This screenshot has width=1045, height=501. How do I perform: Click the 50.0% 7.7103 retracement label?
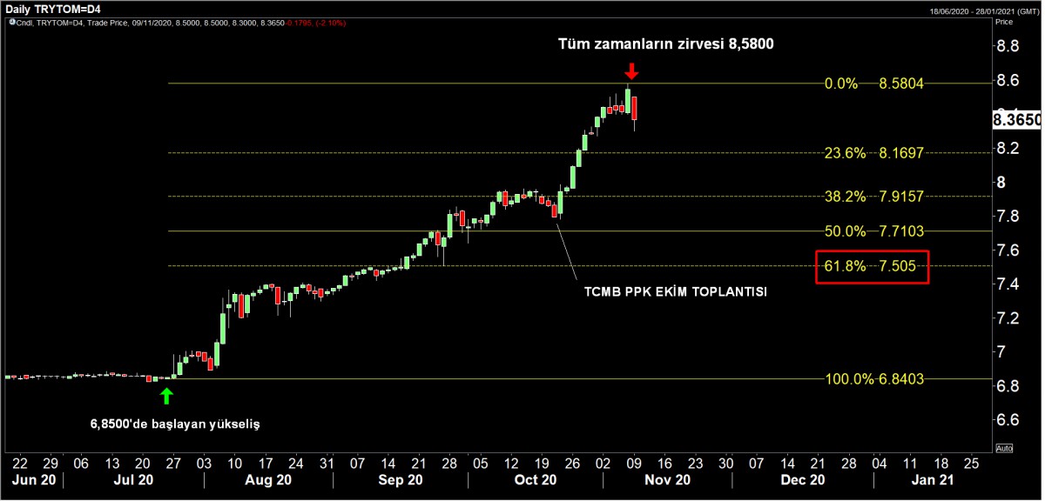click(x=873, y=231)
